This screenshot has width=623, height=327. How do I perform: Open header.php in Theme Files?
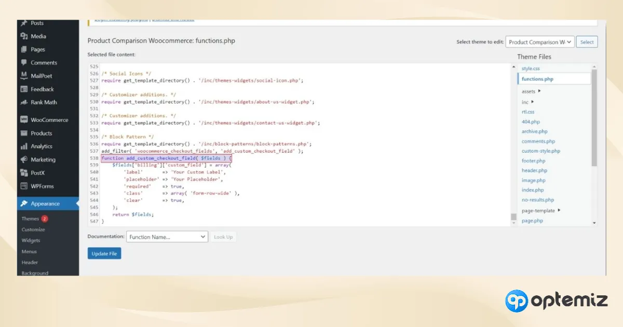coord(534,170)
